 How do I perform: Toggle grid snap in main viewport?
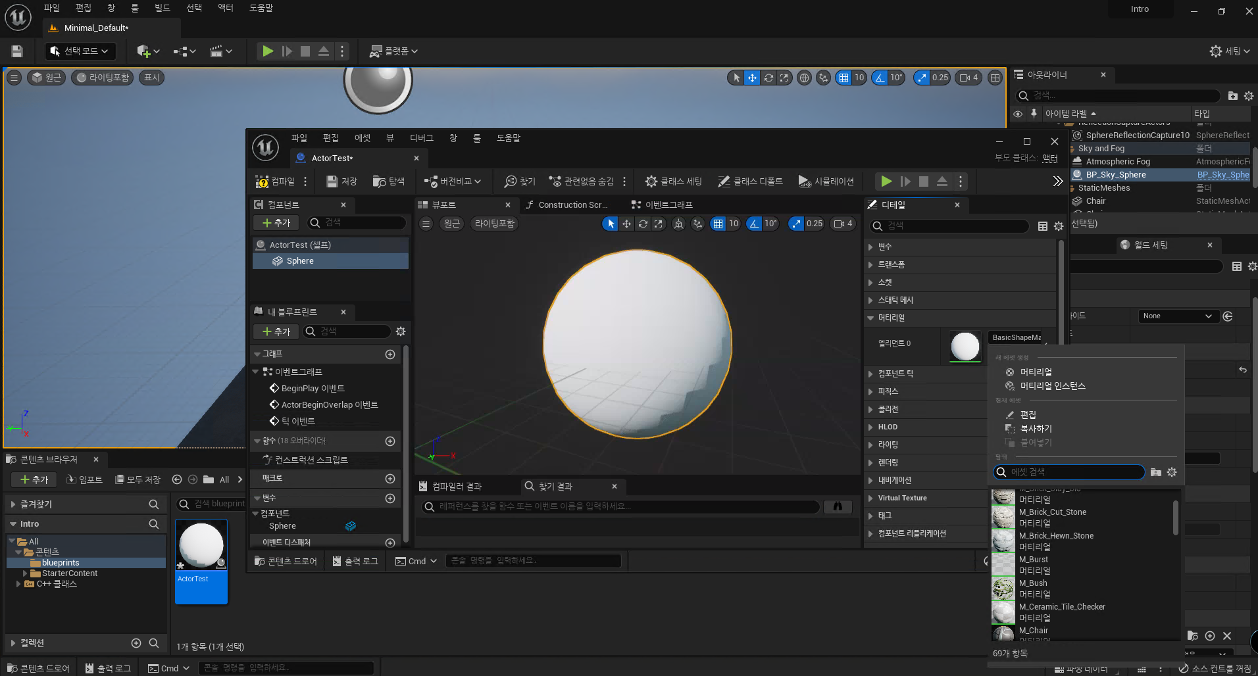coord(843,78)
